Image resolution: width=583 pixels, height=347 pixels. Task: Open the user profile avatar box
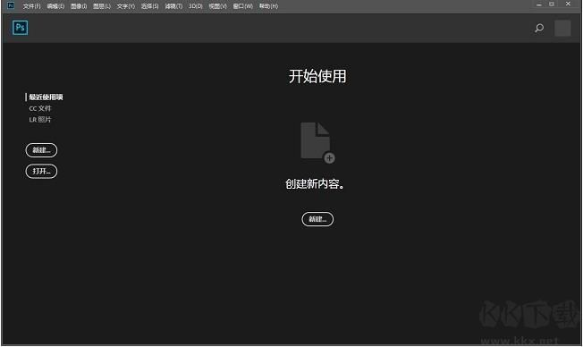coord(562,28)
